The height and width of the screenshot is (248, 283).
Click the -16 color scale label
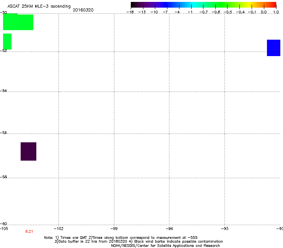[130, 12]
